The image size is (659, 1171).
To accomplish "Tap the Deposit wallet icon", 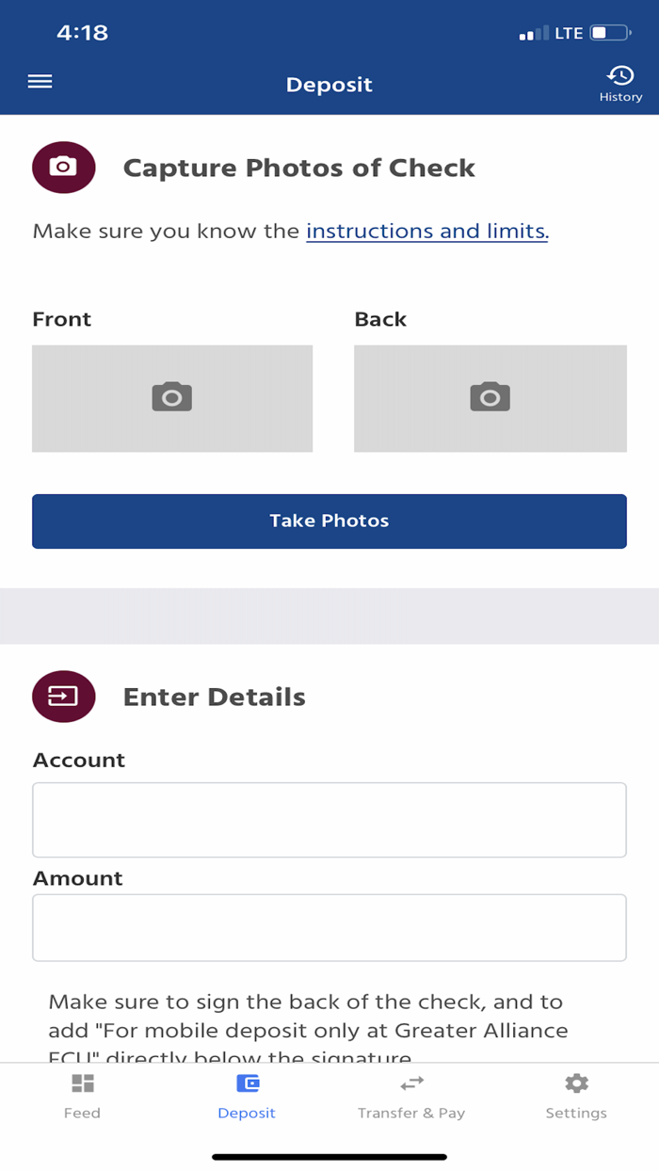I will [247, 1083].
